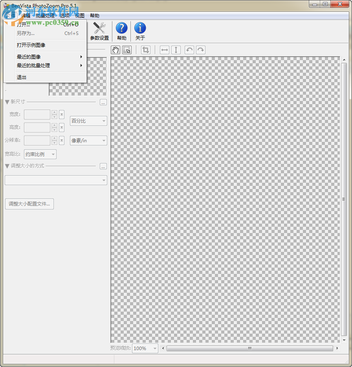Select the marquee selection tool
Screen dimensions: 352x367
[126, 50]
